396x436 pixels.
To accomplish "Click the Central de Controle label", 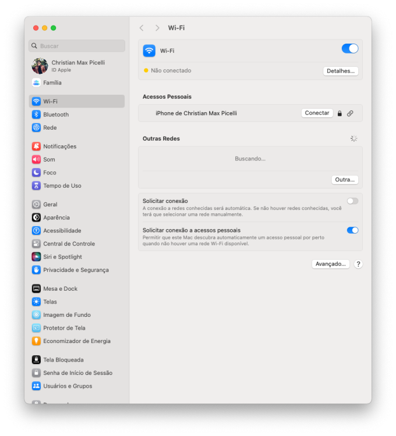I will point(69,244).
